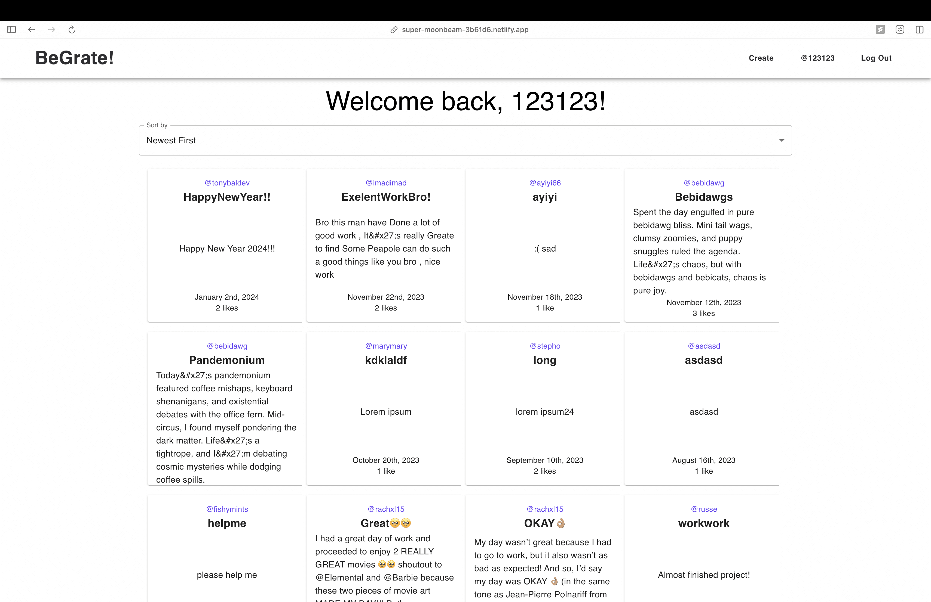This screenshot has height=602, width=931.
Task: Click the browser forward arrow
Action: click(x=52, y=29)
